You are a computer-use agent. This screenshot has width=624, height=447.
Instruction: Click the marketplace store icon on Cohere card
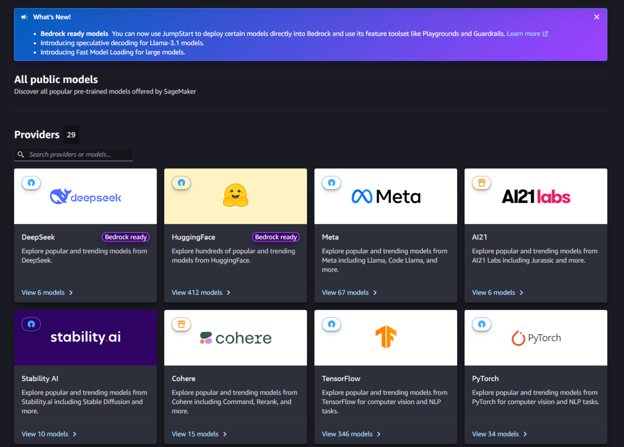point(181,324)
